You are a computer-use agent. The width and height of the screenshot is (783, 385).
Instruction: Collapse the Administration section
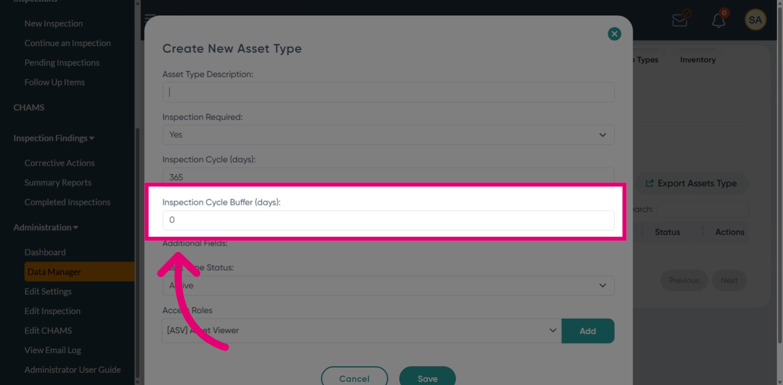coord(46,228)
